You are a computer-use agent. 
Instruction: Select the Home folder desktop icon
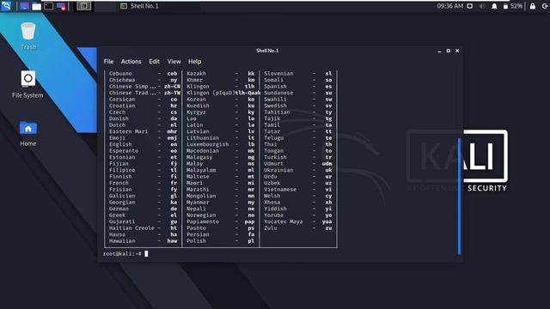point(28,133)
